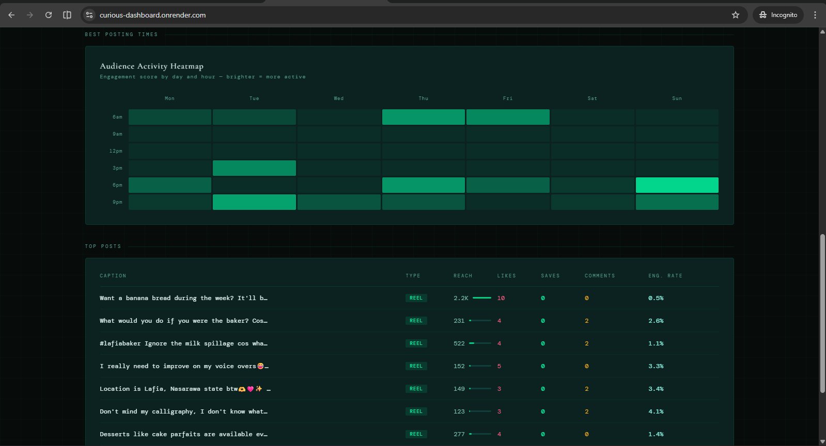826x446 pixels.
Task: Click the SAVES column header
Action: point(550,276)
